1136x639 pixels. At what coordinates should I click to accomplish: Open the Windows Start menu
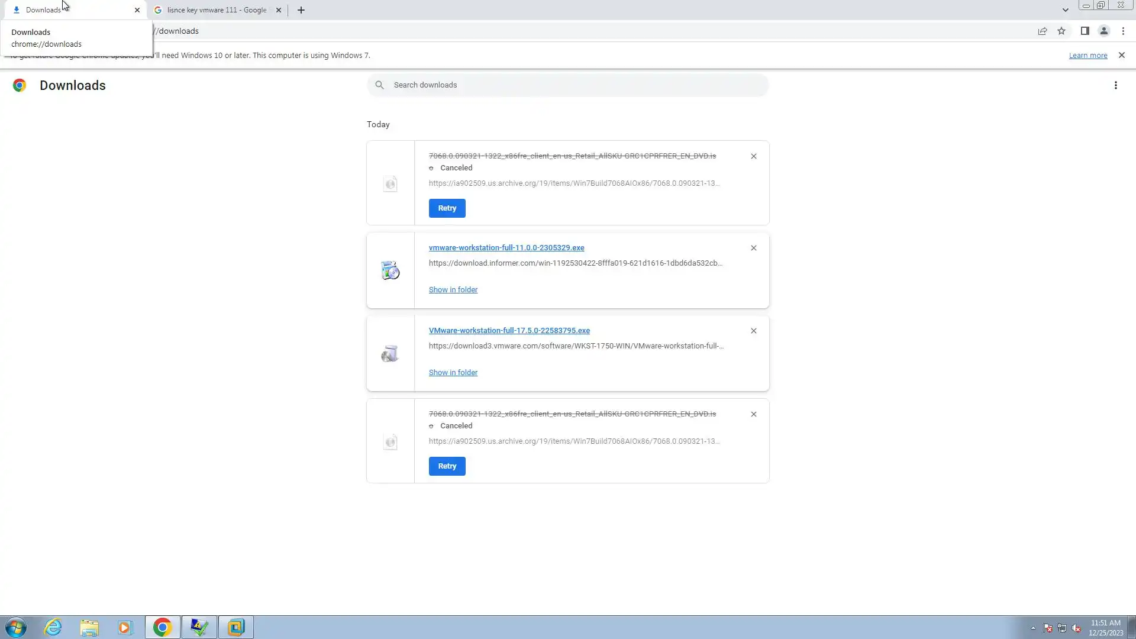click(x=16, y=627)
